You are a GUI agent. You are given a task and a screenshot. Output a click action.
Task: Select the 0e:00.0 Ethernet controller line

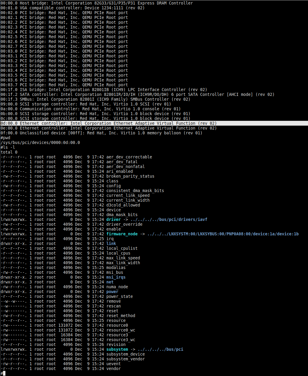pyautogui.click(x=109, y=128)
